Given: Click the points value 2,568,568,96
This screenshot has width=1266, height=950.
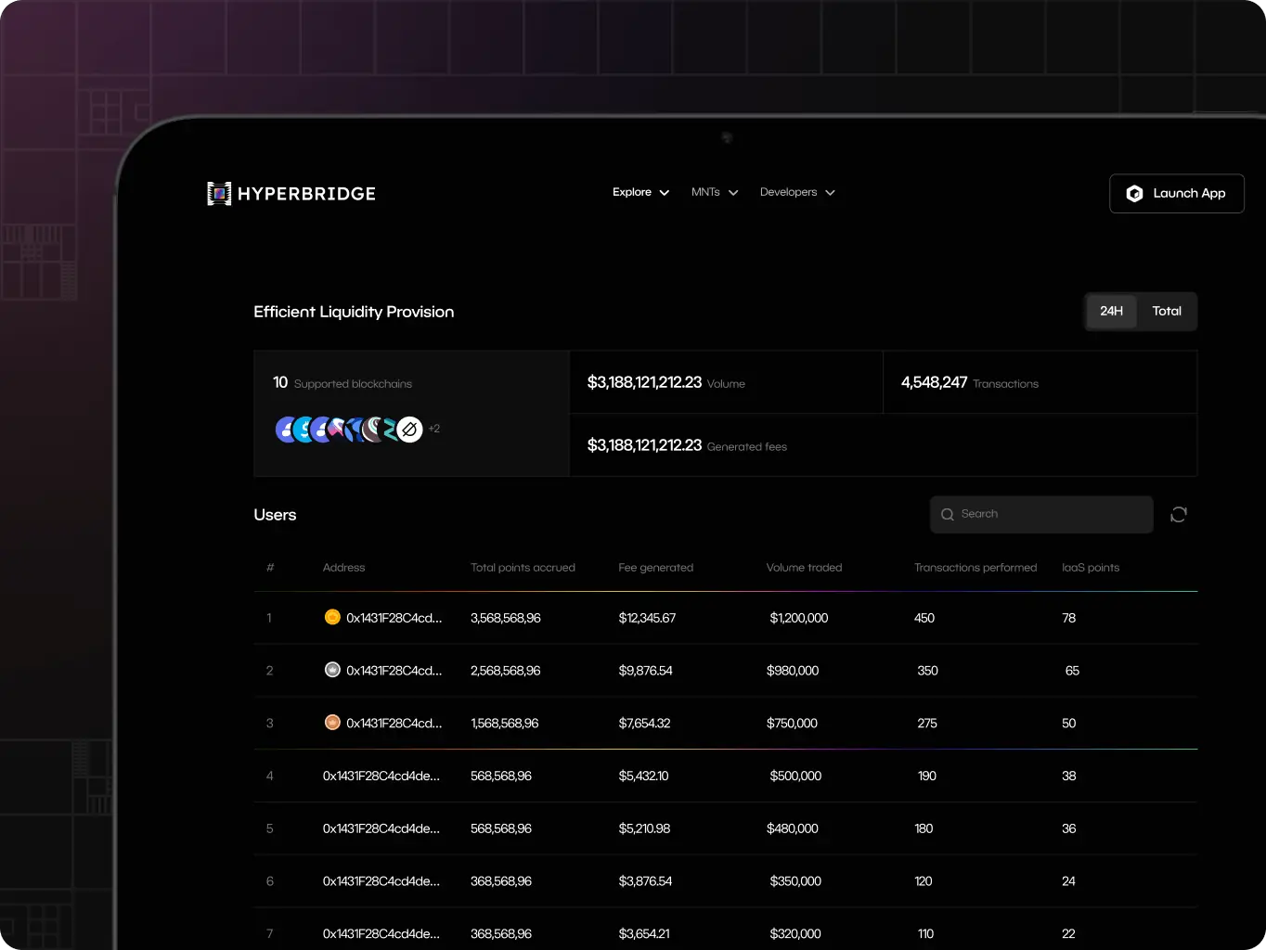Looking at the screenshot, I should tap(506, 670).
